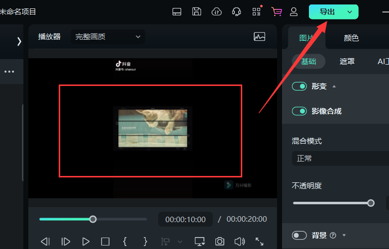Screen dimensions: 389x249
Task: Select the 遮罩 (mask) sub-tab
Action: click(347, 62)
